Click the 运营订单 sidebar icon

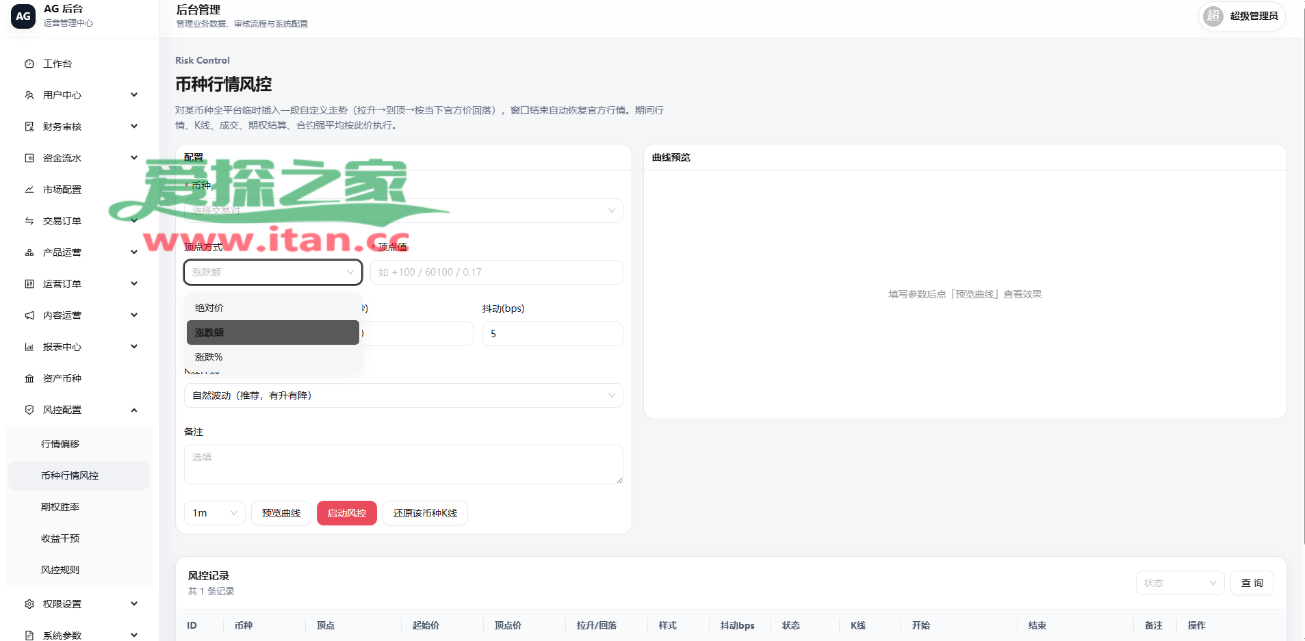29,284
